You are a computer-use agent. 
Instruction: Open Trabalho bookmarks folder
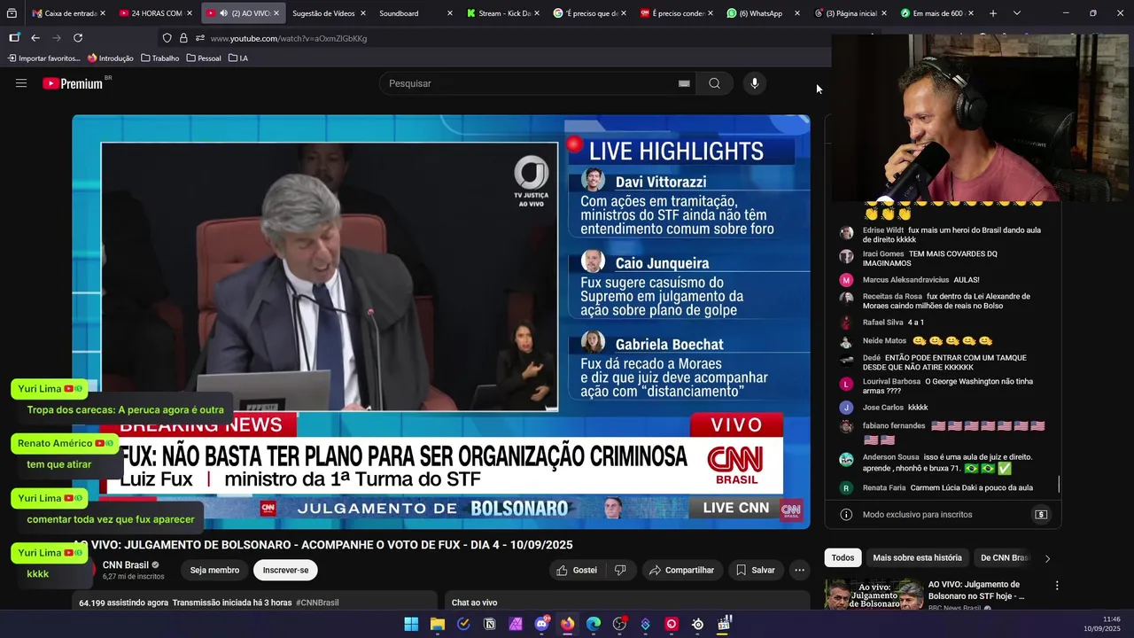click(159, 58)
